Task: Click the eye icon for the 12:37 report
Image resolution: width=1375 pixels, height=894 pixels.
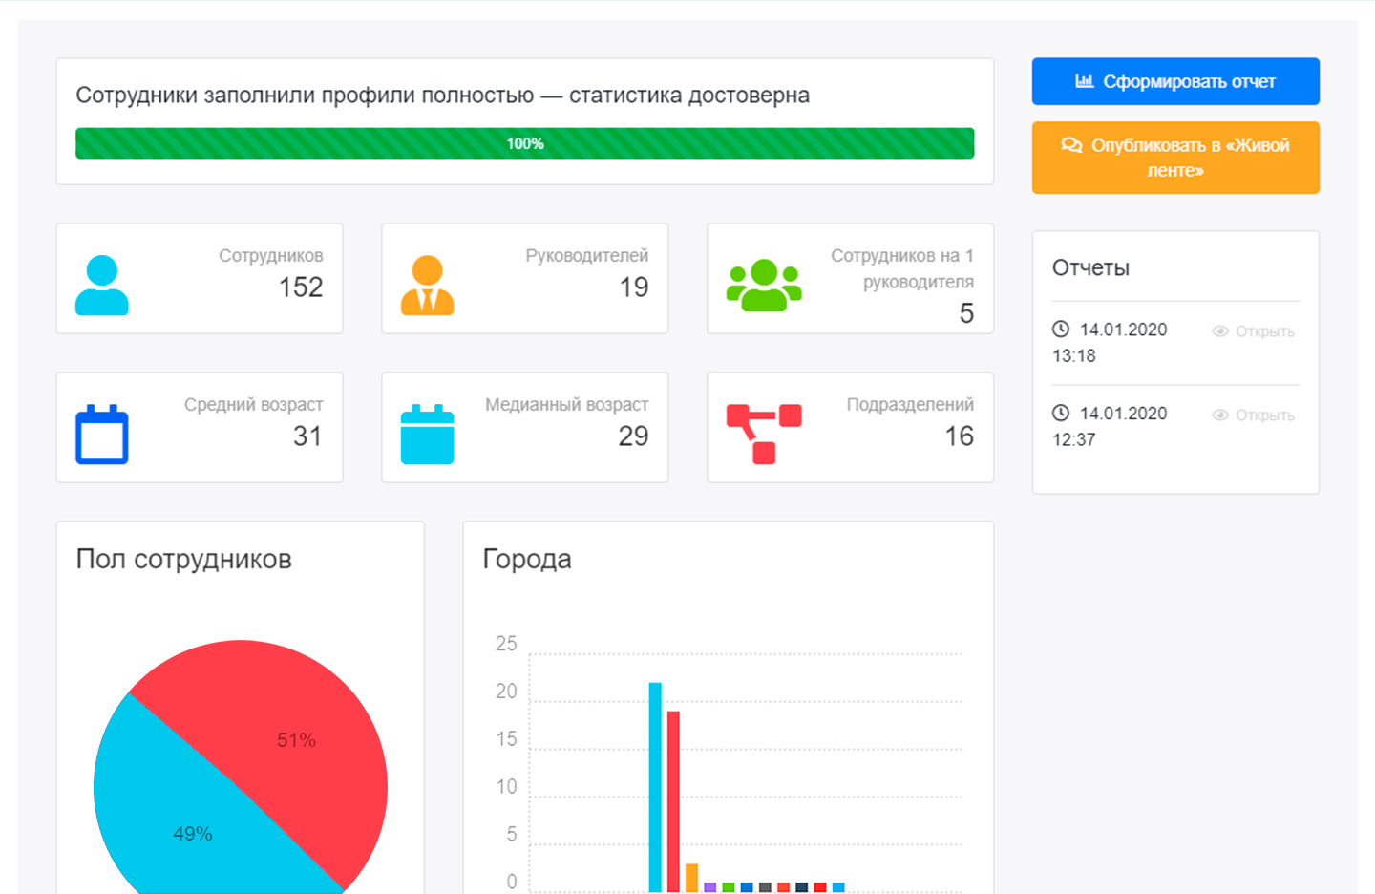Action: [x=1220, y=415]
